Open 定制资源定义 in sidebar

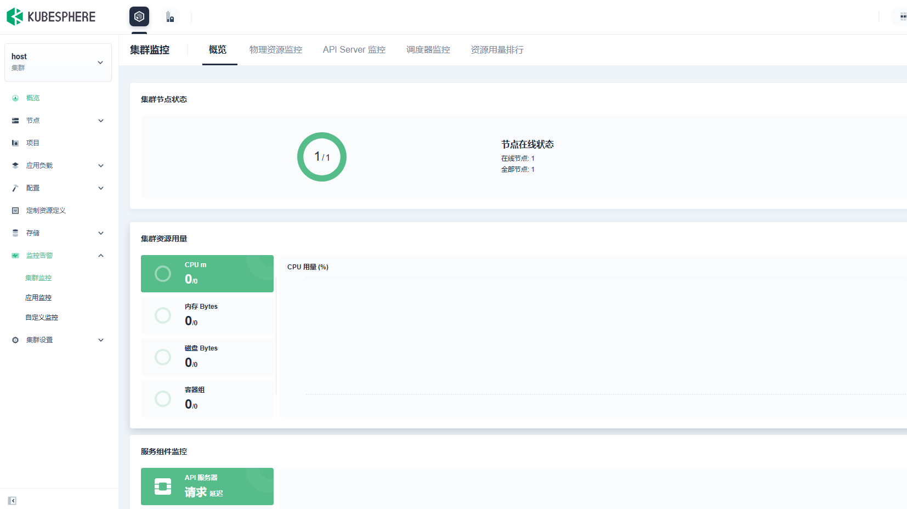[46, 211]
